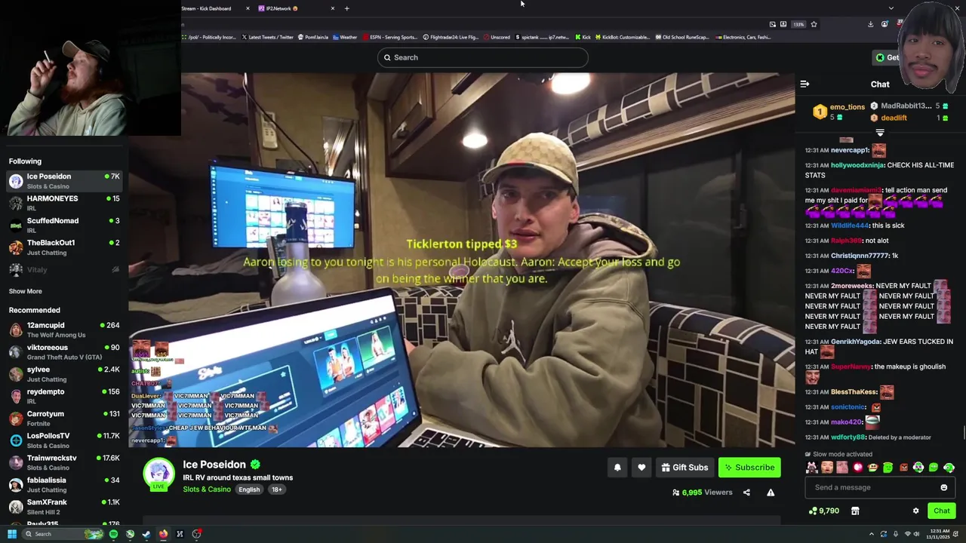Image resolution: width=966 pixels, height=543 pixels.
Task: Click the Subscribe button
Action: point(749,468)
